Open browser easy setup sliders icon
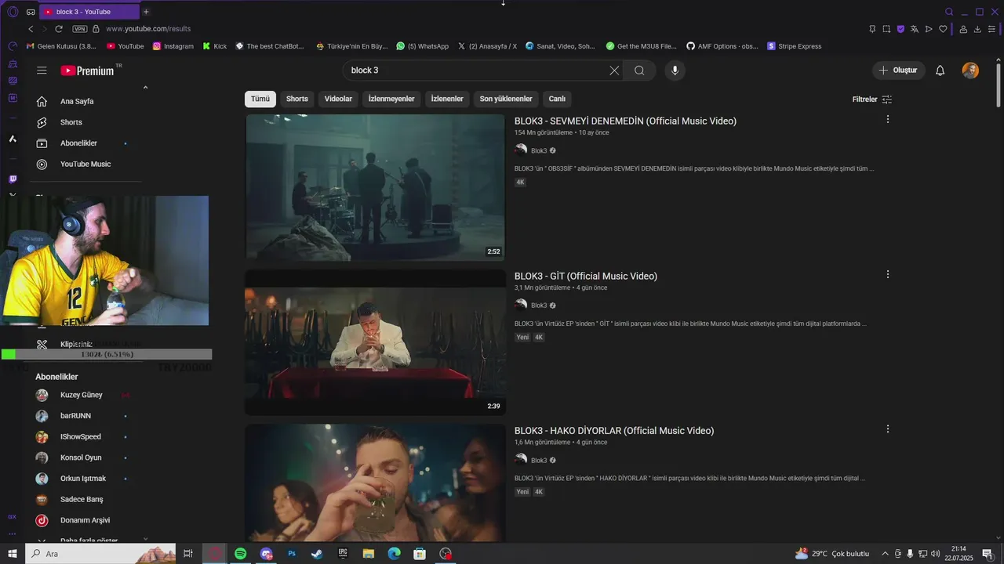 [991, 29]
